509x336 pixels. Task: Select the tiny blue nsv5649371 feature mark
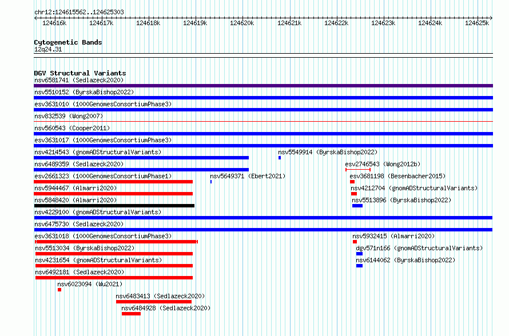point(211,182)
